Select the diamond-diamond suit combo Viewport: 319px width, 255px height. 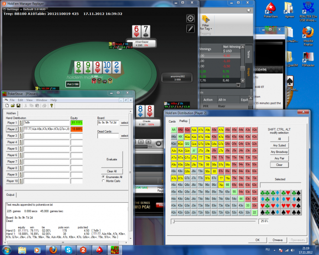pos(275,199)
